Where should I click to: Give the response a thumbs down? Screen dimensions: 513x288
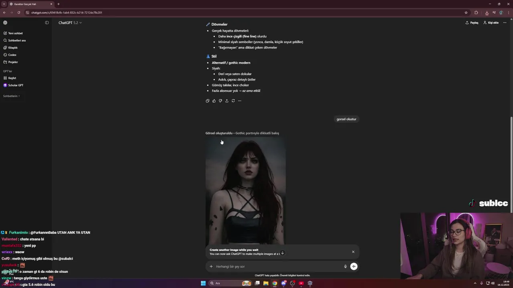[220, 101]
